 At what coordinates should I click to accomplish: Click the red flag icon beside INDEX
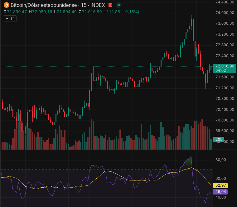[x=110, y=5]
